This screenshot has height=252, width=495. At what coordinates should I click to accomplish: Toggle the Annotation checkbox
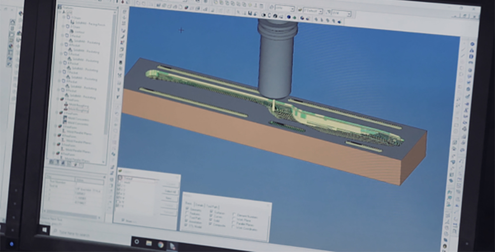[186, 222]
